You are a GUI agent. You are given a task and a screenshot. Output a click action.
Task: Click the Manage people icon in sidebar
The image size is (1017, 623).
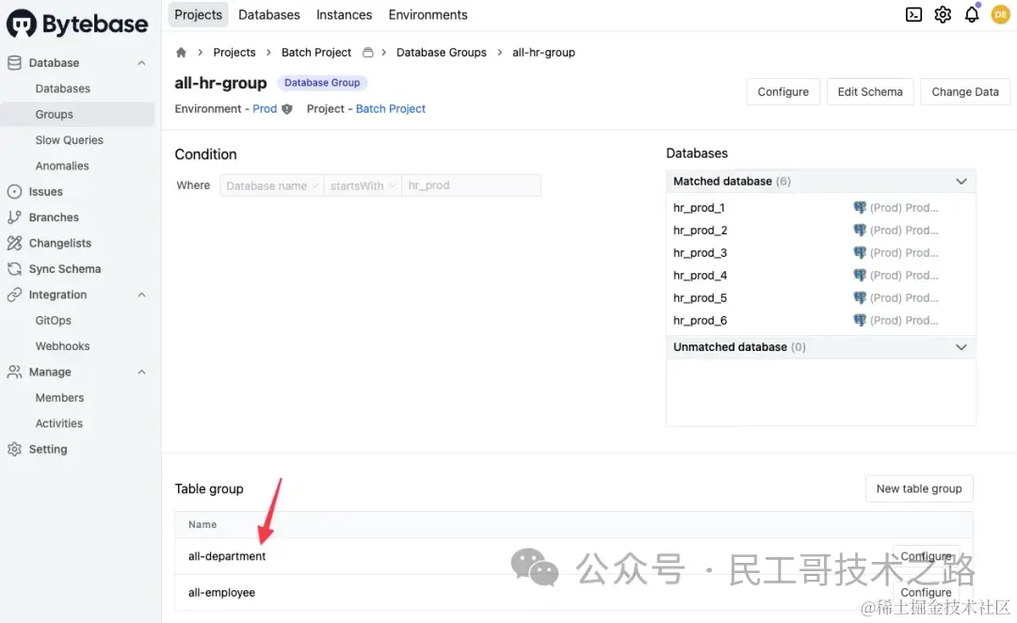pos(14,372)
